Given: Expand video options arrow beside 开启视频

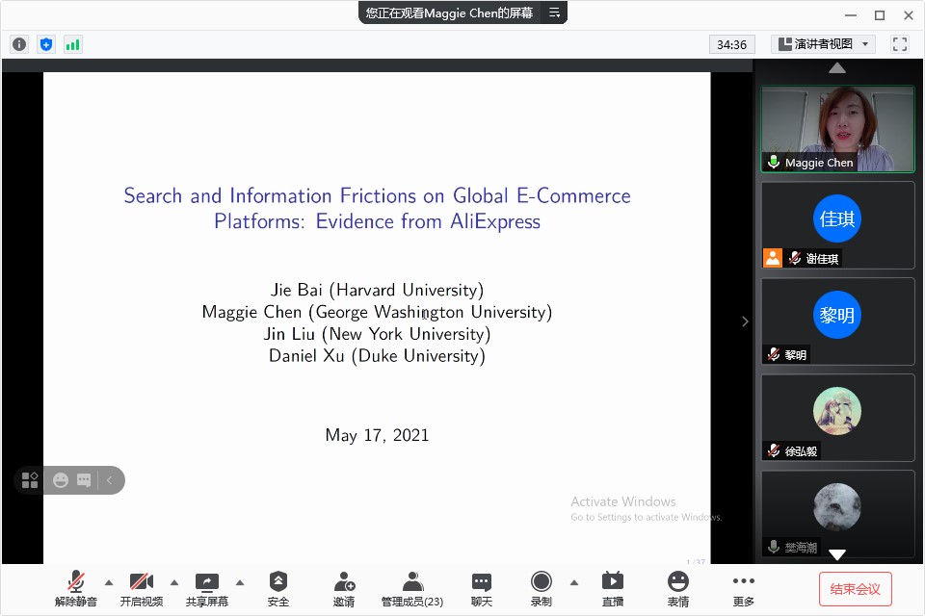Looking at the screenshot, I should (x=174, y=582).
